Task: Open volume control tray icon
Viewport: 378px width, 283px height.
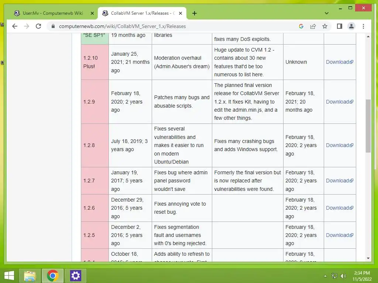Action: click(x=343, y=276)
